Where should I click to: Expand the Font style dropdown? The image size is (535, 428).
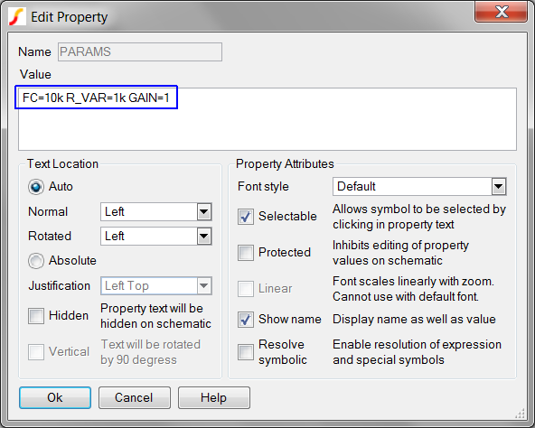click(x=419, y=187)
